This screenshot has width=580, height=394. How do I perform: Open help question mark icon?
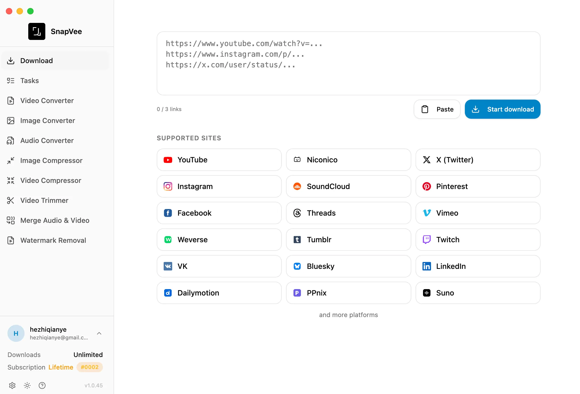coord(42,385)
